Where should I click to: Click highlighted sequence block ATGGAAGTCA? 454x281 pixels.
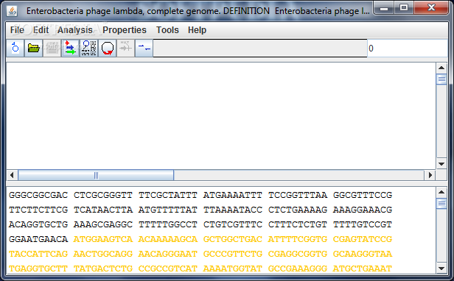click(x=103, y=239)
